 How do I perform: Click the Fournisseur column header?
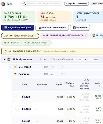pyautogui.click(x=42, y=84)
